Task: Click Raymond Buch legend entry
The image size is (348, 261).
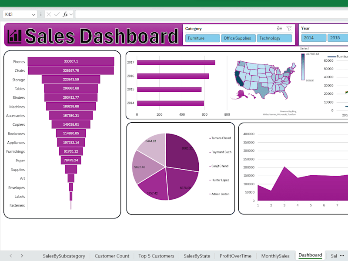Action: coord(221,152)
